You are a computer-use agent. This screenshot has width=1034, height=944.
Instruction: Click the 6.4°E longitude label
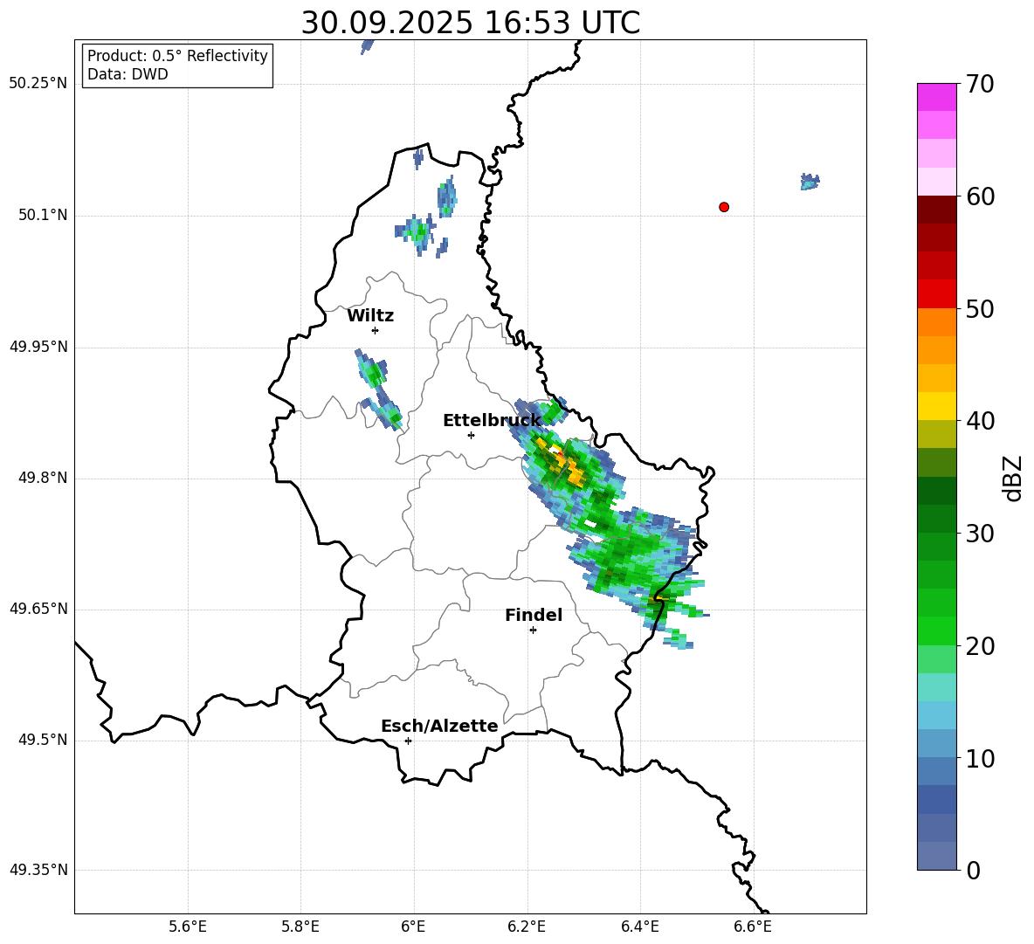pos(639,927)
